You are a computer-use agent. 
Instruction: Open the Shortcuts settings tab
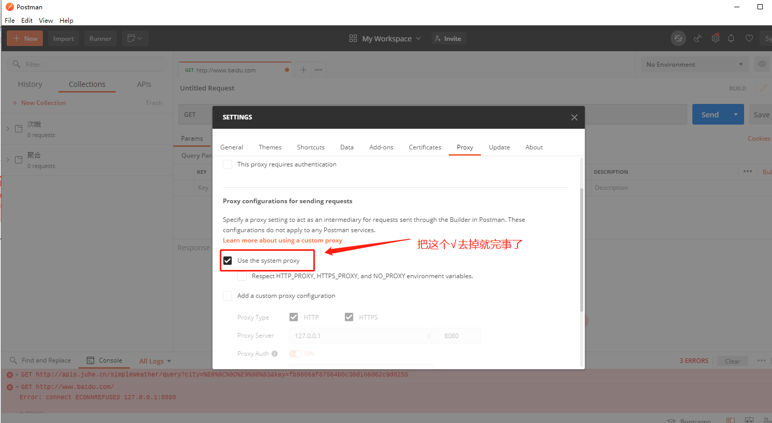(x=311, y=147)
